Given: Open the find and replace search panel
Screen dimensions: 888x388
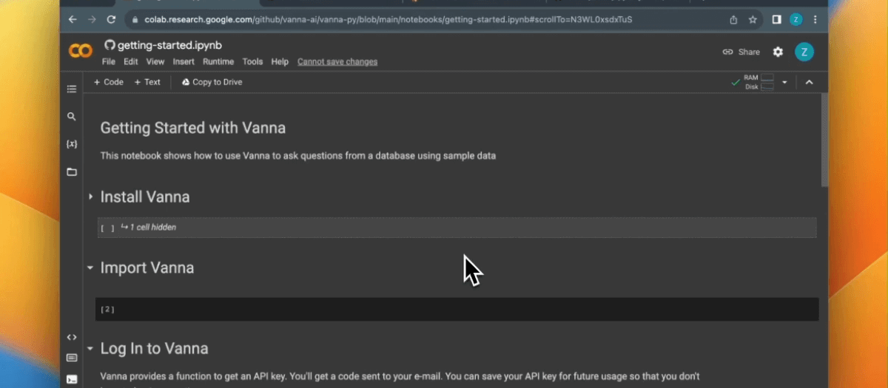Looking at the screenshot, I should tap(72, 117).
